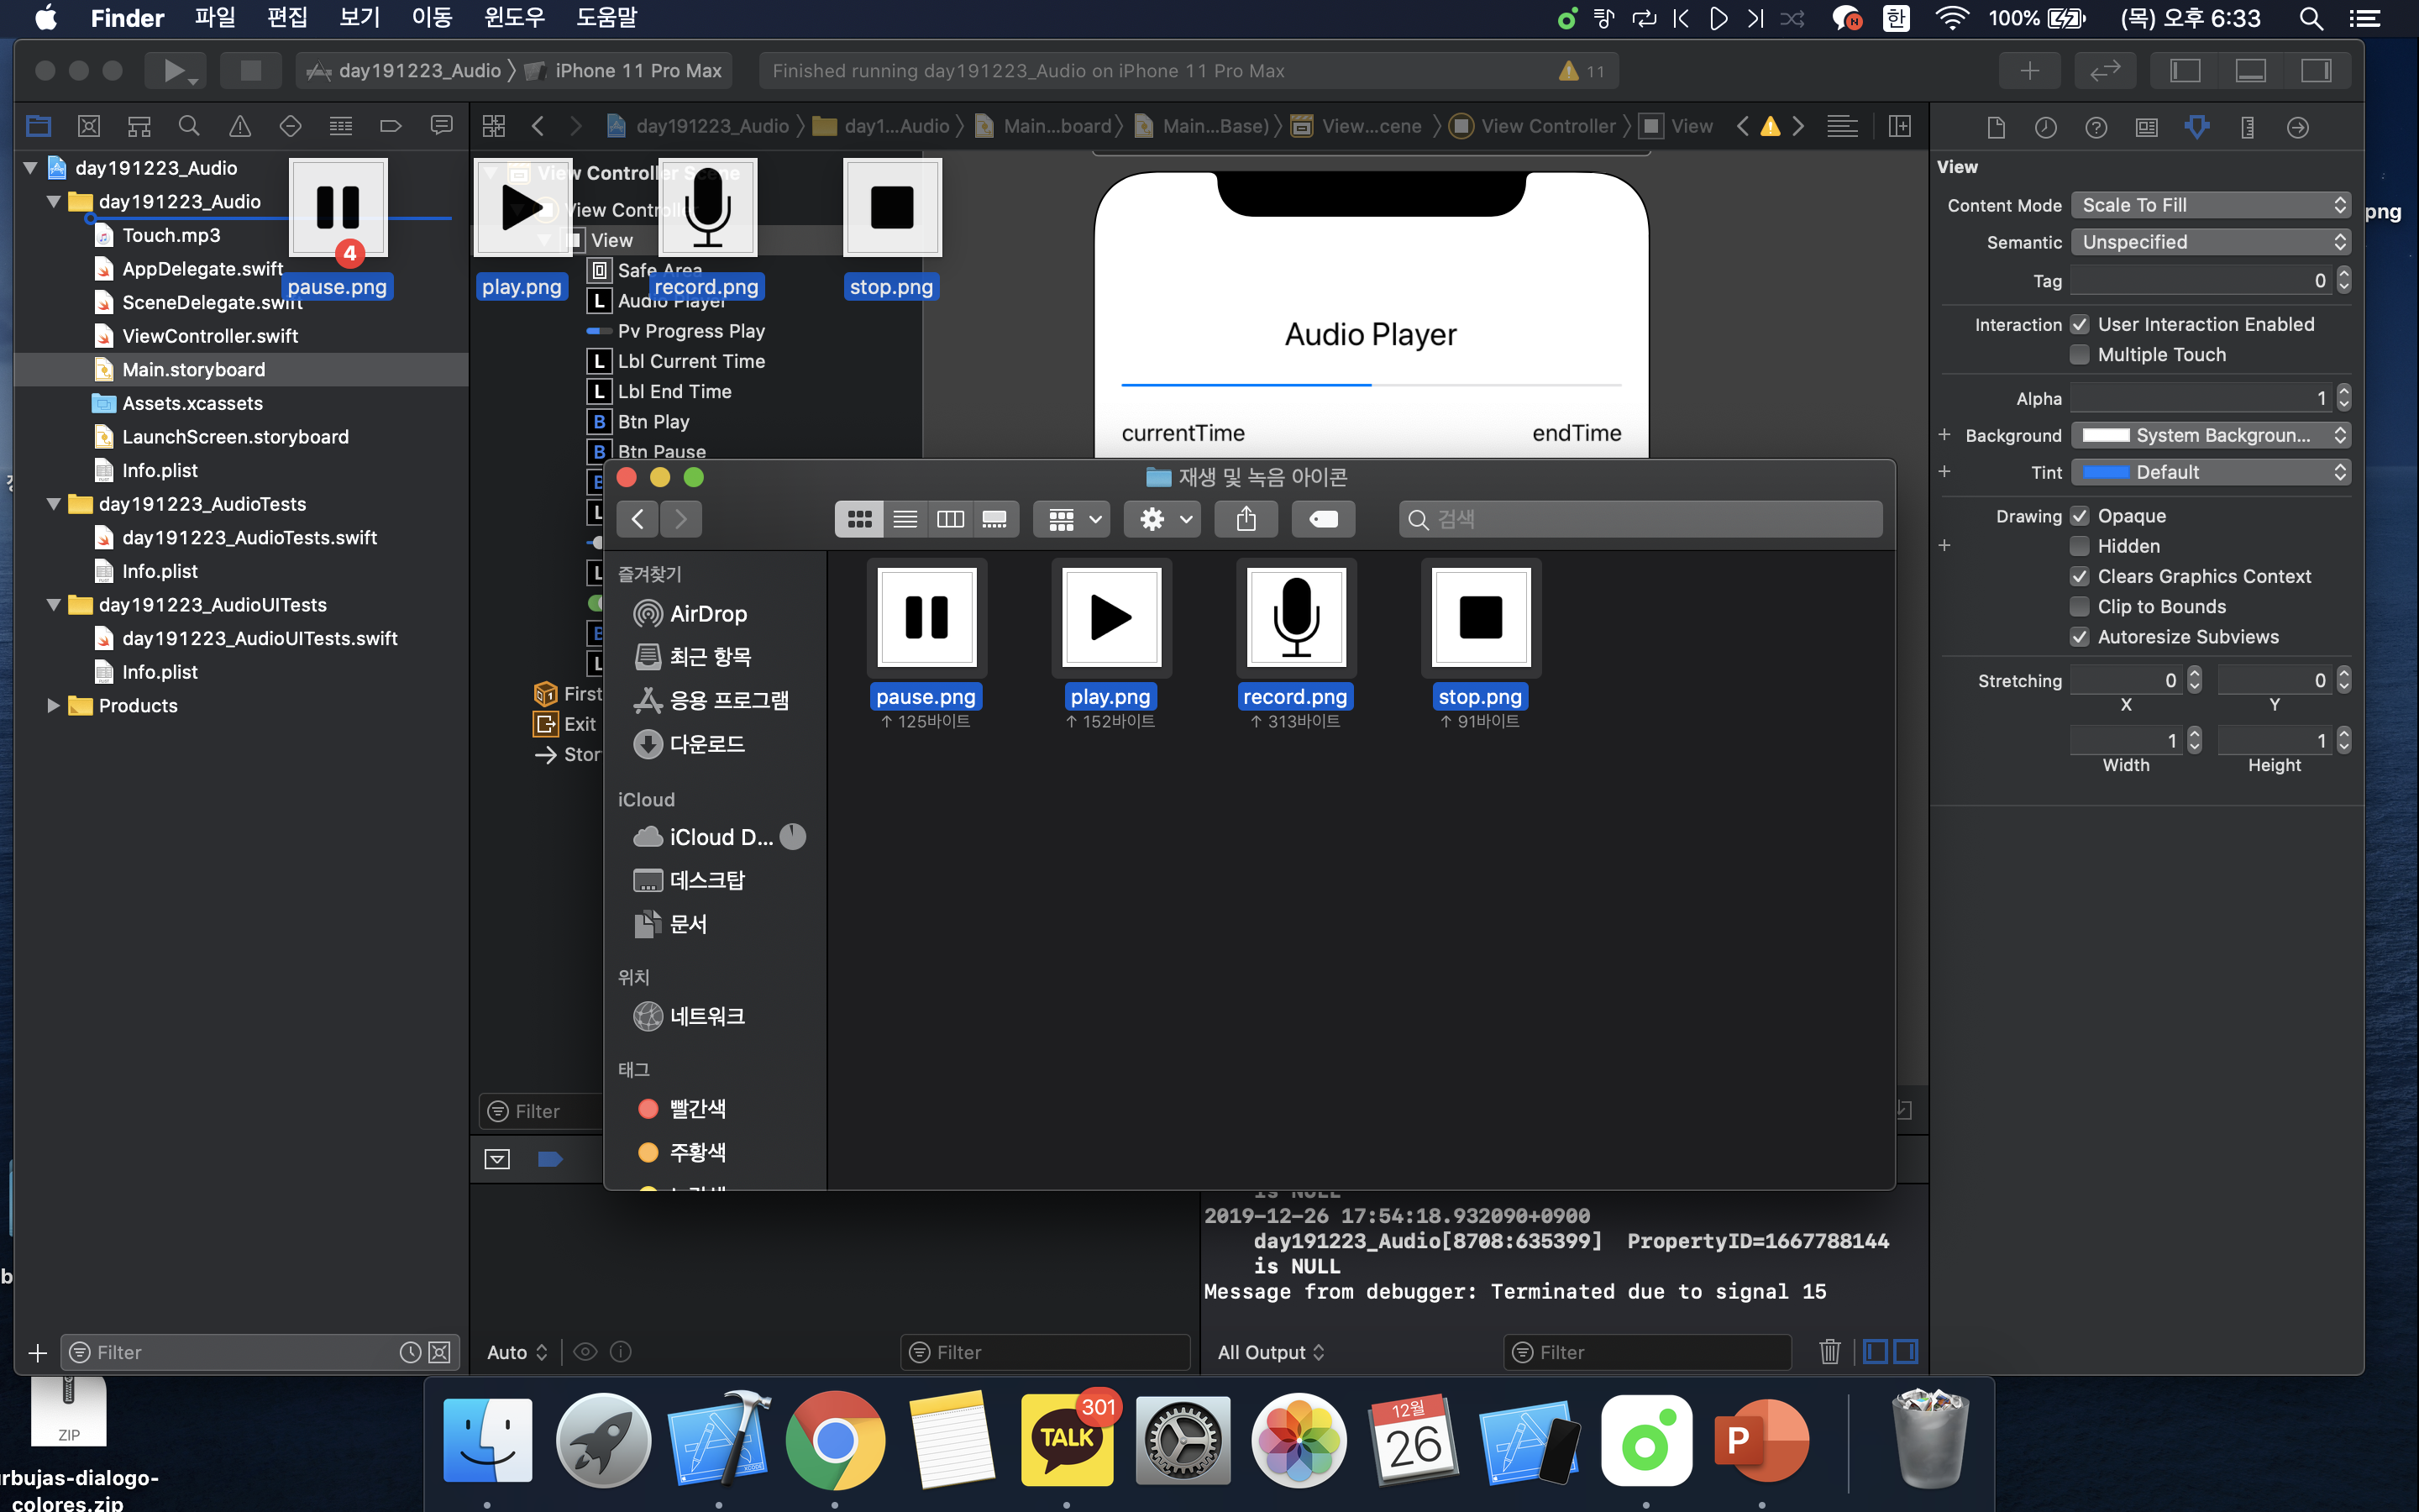The width and height of the screenshot is (2419, 1512).
Task: Select the record.png thumbnail in Finder
Action: click(1295, 617)
